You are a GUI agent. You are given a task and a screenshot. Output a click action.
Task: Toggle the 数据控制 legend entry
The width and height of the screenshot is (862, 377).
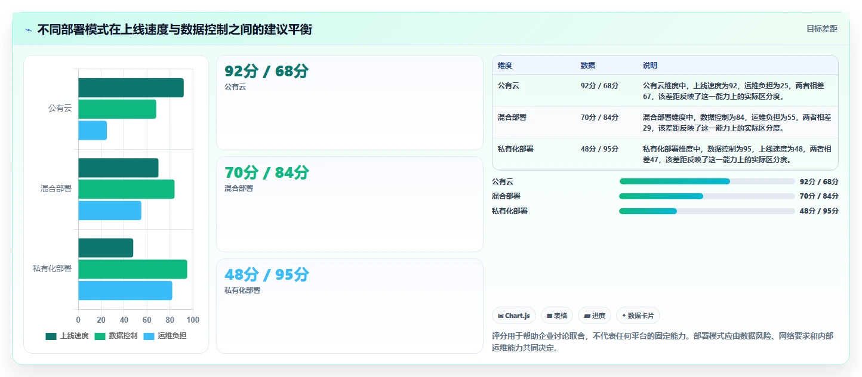pyautogui.click(x=116, y=336)
